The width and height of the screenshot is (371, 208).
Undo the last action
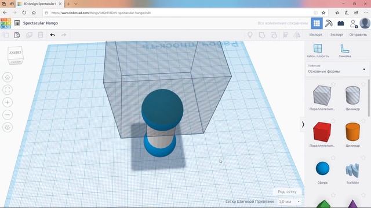pos(53,35)
